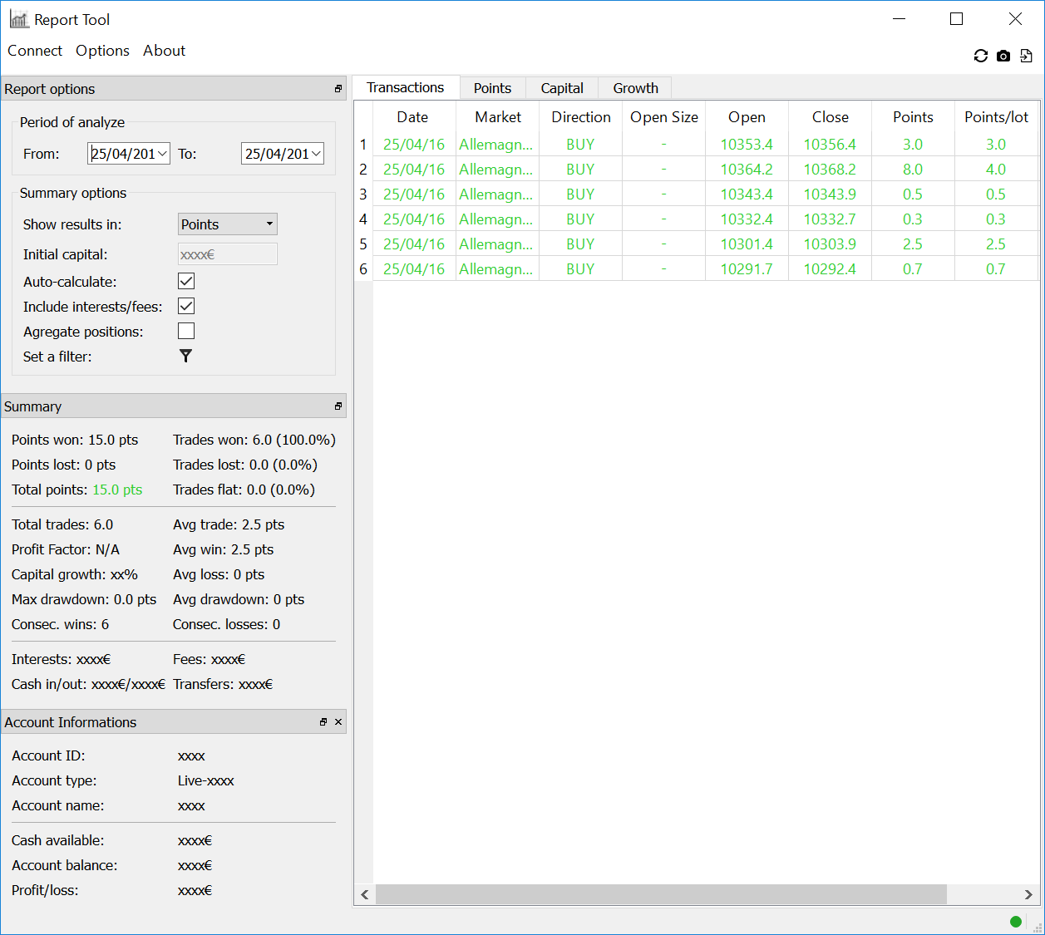Viewport: 1045px width, 935px height.
Task: Click the refresh icon in top-right toolbar
Action: 981,56
